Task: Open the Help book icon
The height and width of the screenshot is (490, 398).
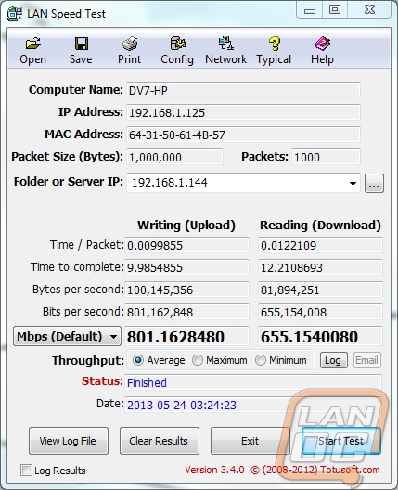Action: point(323,44)
